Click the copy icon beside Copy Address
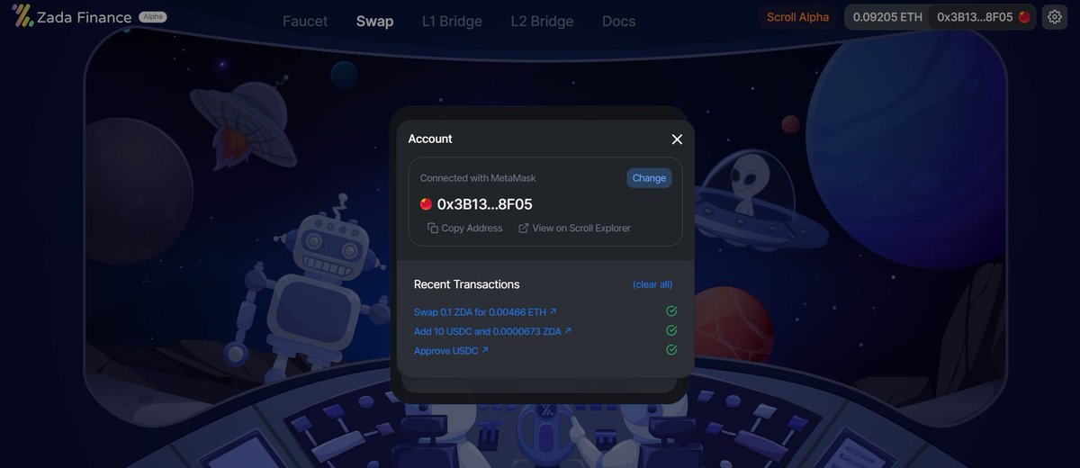Image resolution: width=1080 pixels, height=468 pixels. pos(432,229)
